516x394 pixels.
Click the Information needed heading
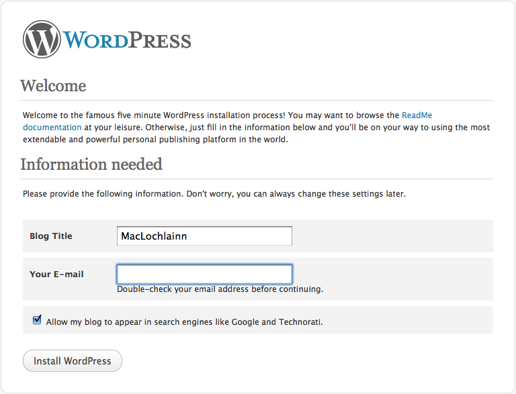91,164
